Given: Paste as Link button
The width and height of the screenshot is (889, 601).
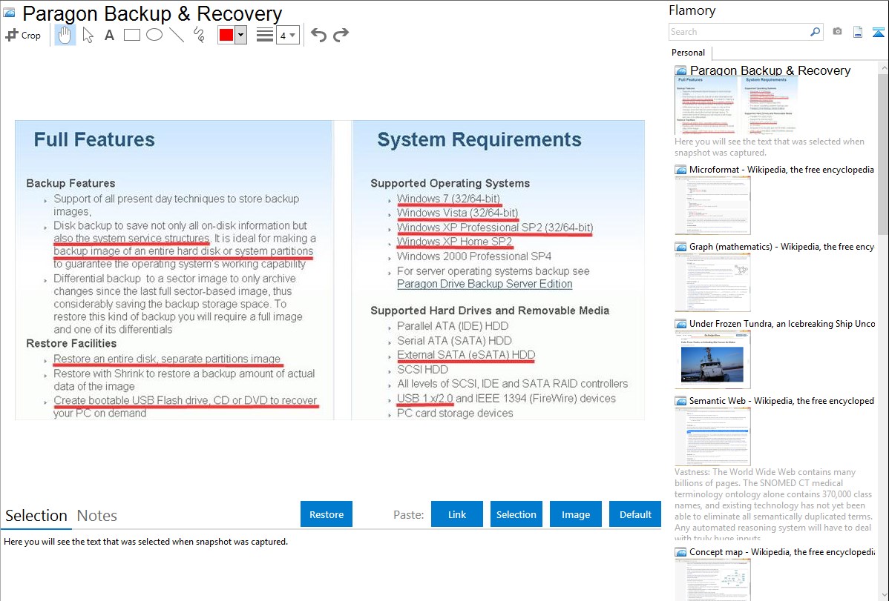Looking at the screenshot, I should [x=457, y=514].
